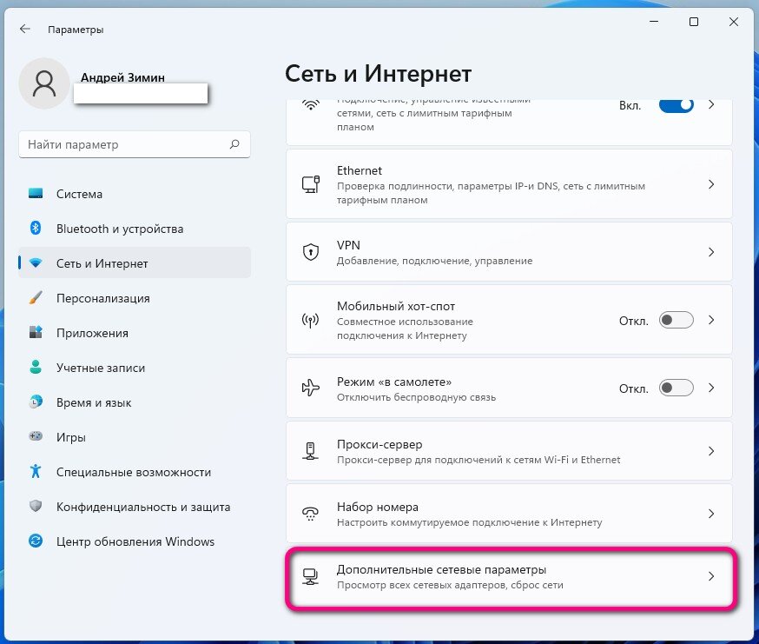The image size is (759, 644).
Task: Click the back arrow icon in the Параметры header
Action: coord(24,29)
